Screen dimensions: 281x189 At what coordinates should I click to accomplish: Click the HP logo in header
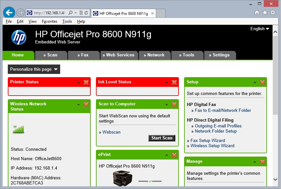tap(19, 37)
